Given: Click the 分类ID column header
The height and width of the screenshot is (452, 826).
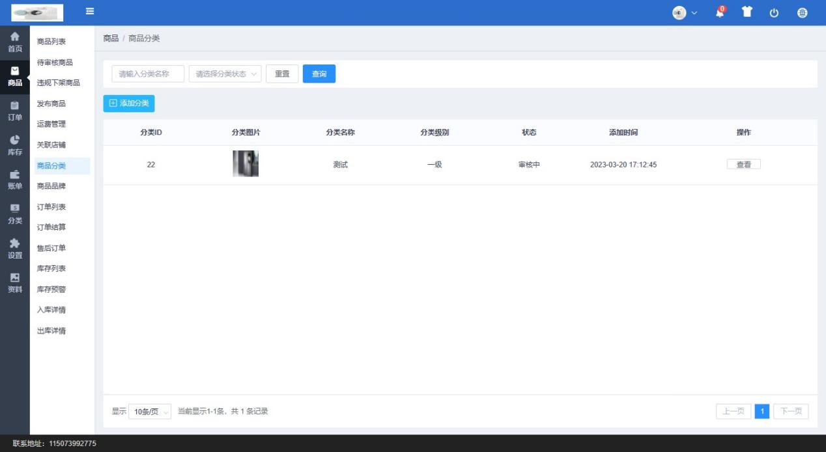Looking at the screenshot, I should (151, 132).
